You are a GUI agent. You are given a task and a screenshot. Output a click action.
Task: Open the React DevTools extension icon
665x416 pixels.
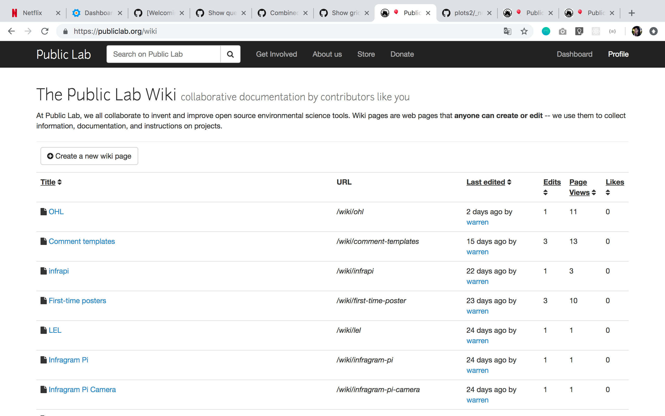pos(596,31)
